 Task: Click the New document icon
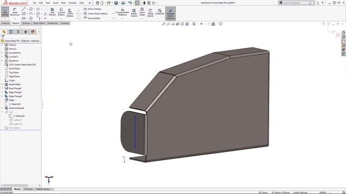point(102,3)
